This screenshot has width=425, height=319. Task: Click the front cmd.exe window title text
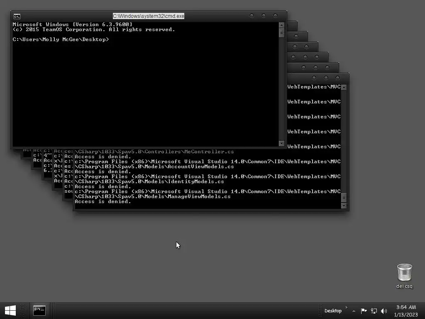(149, 16)
